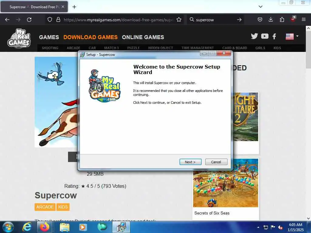Click the search magnifier icon
The height and width of the screenshot is (233, 311).
coord(192,20)
